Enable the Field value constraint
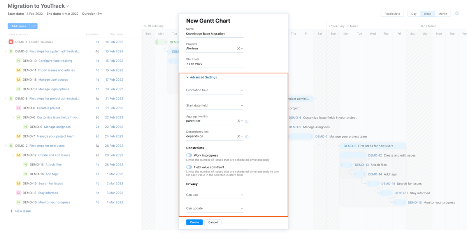The height and width of the screenshot is (235, 467). point(189,166)
